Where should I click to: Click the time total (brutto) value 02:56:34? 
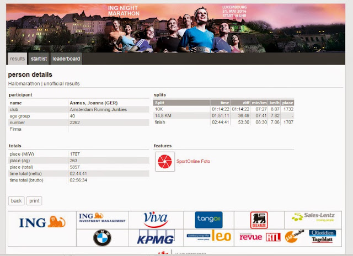tap(78, 180)
